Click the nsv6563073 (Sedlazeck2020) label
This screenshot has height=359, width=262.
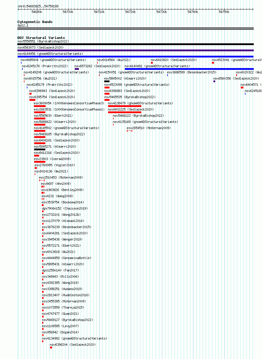click(41, 47)
